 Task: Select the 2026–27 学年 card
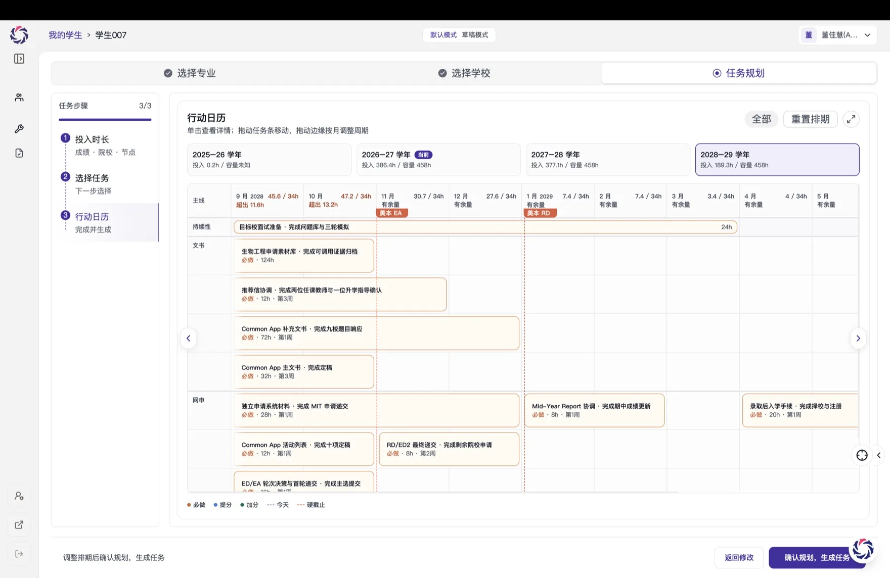point(438,160)
